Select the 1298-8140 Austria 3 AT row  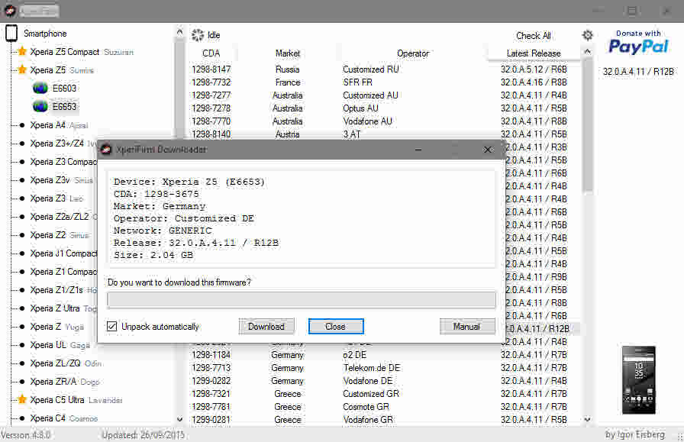click(385, 134)
